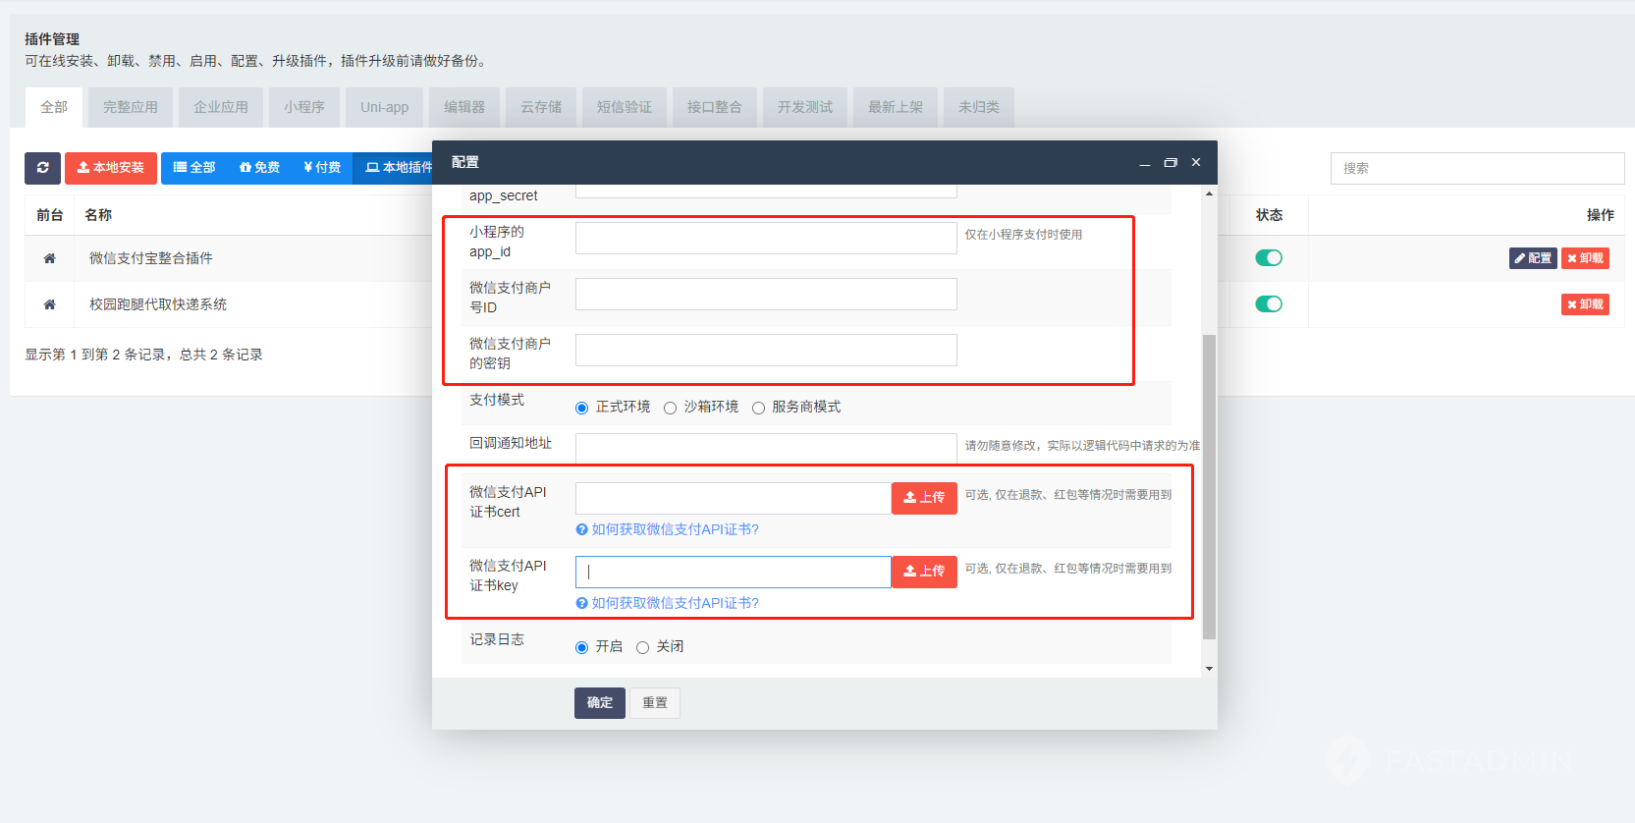1635x823 pixels.
Task: Click 配置 edit button for 微信支付宝整合插件
Action: 1532,258
